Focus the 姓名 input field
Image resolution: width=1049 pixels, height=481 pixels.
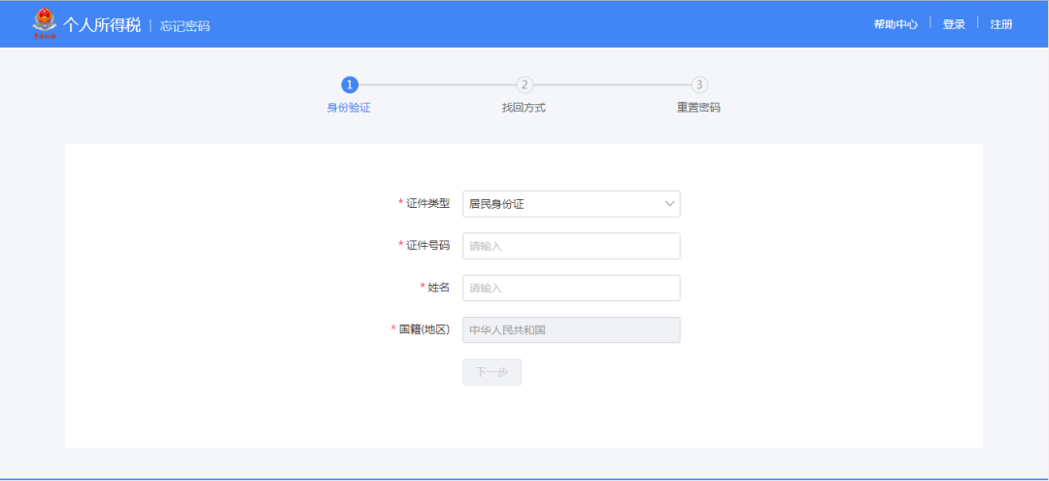click(x=571, y=288)
